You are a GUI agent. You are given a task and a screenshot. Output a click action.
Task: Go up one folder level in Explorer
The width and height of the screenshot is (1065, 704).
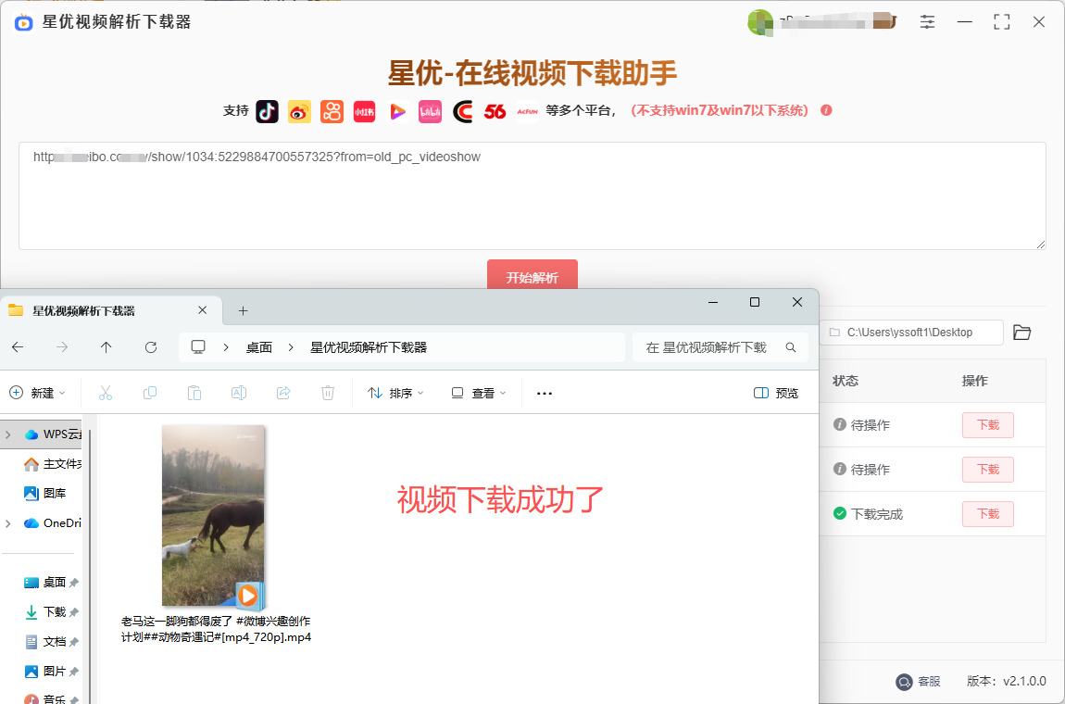click(x=106, y=347)
